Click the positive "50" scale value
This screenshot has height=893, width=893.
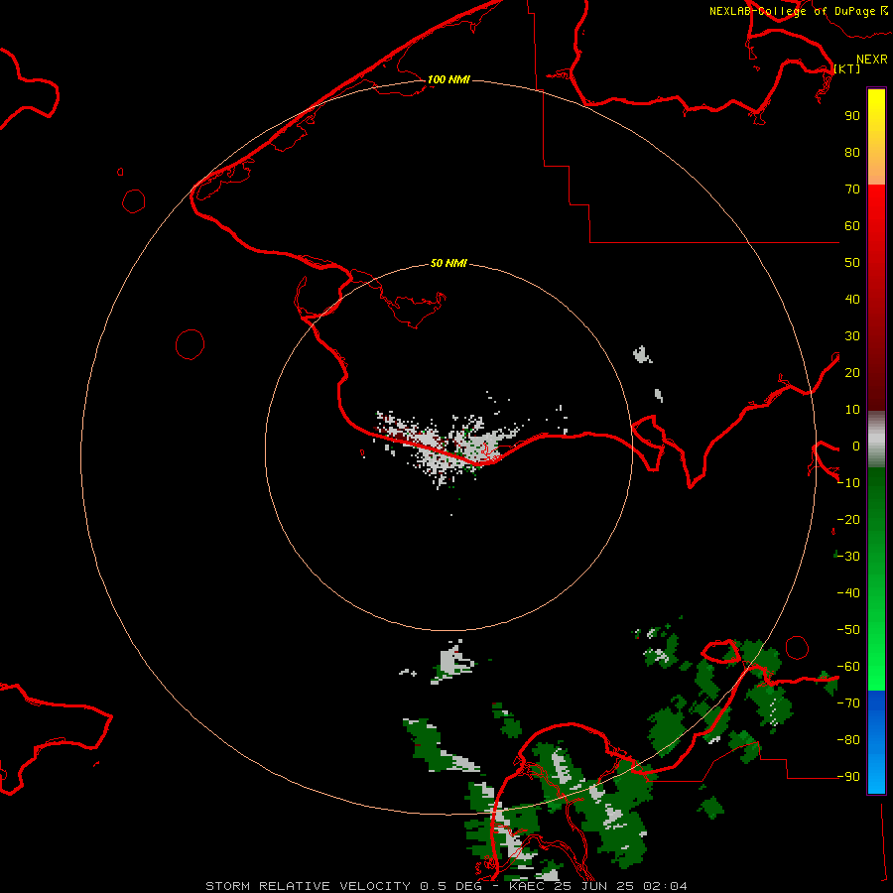pyautogui.click(x=852, y=263)
